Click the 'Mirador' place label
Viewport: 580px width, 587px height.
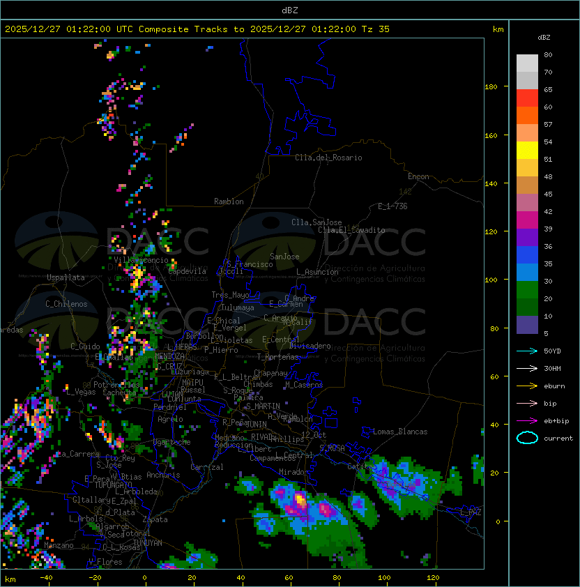[294, 472]
